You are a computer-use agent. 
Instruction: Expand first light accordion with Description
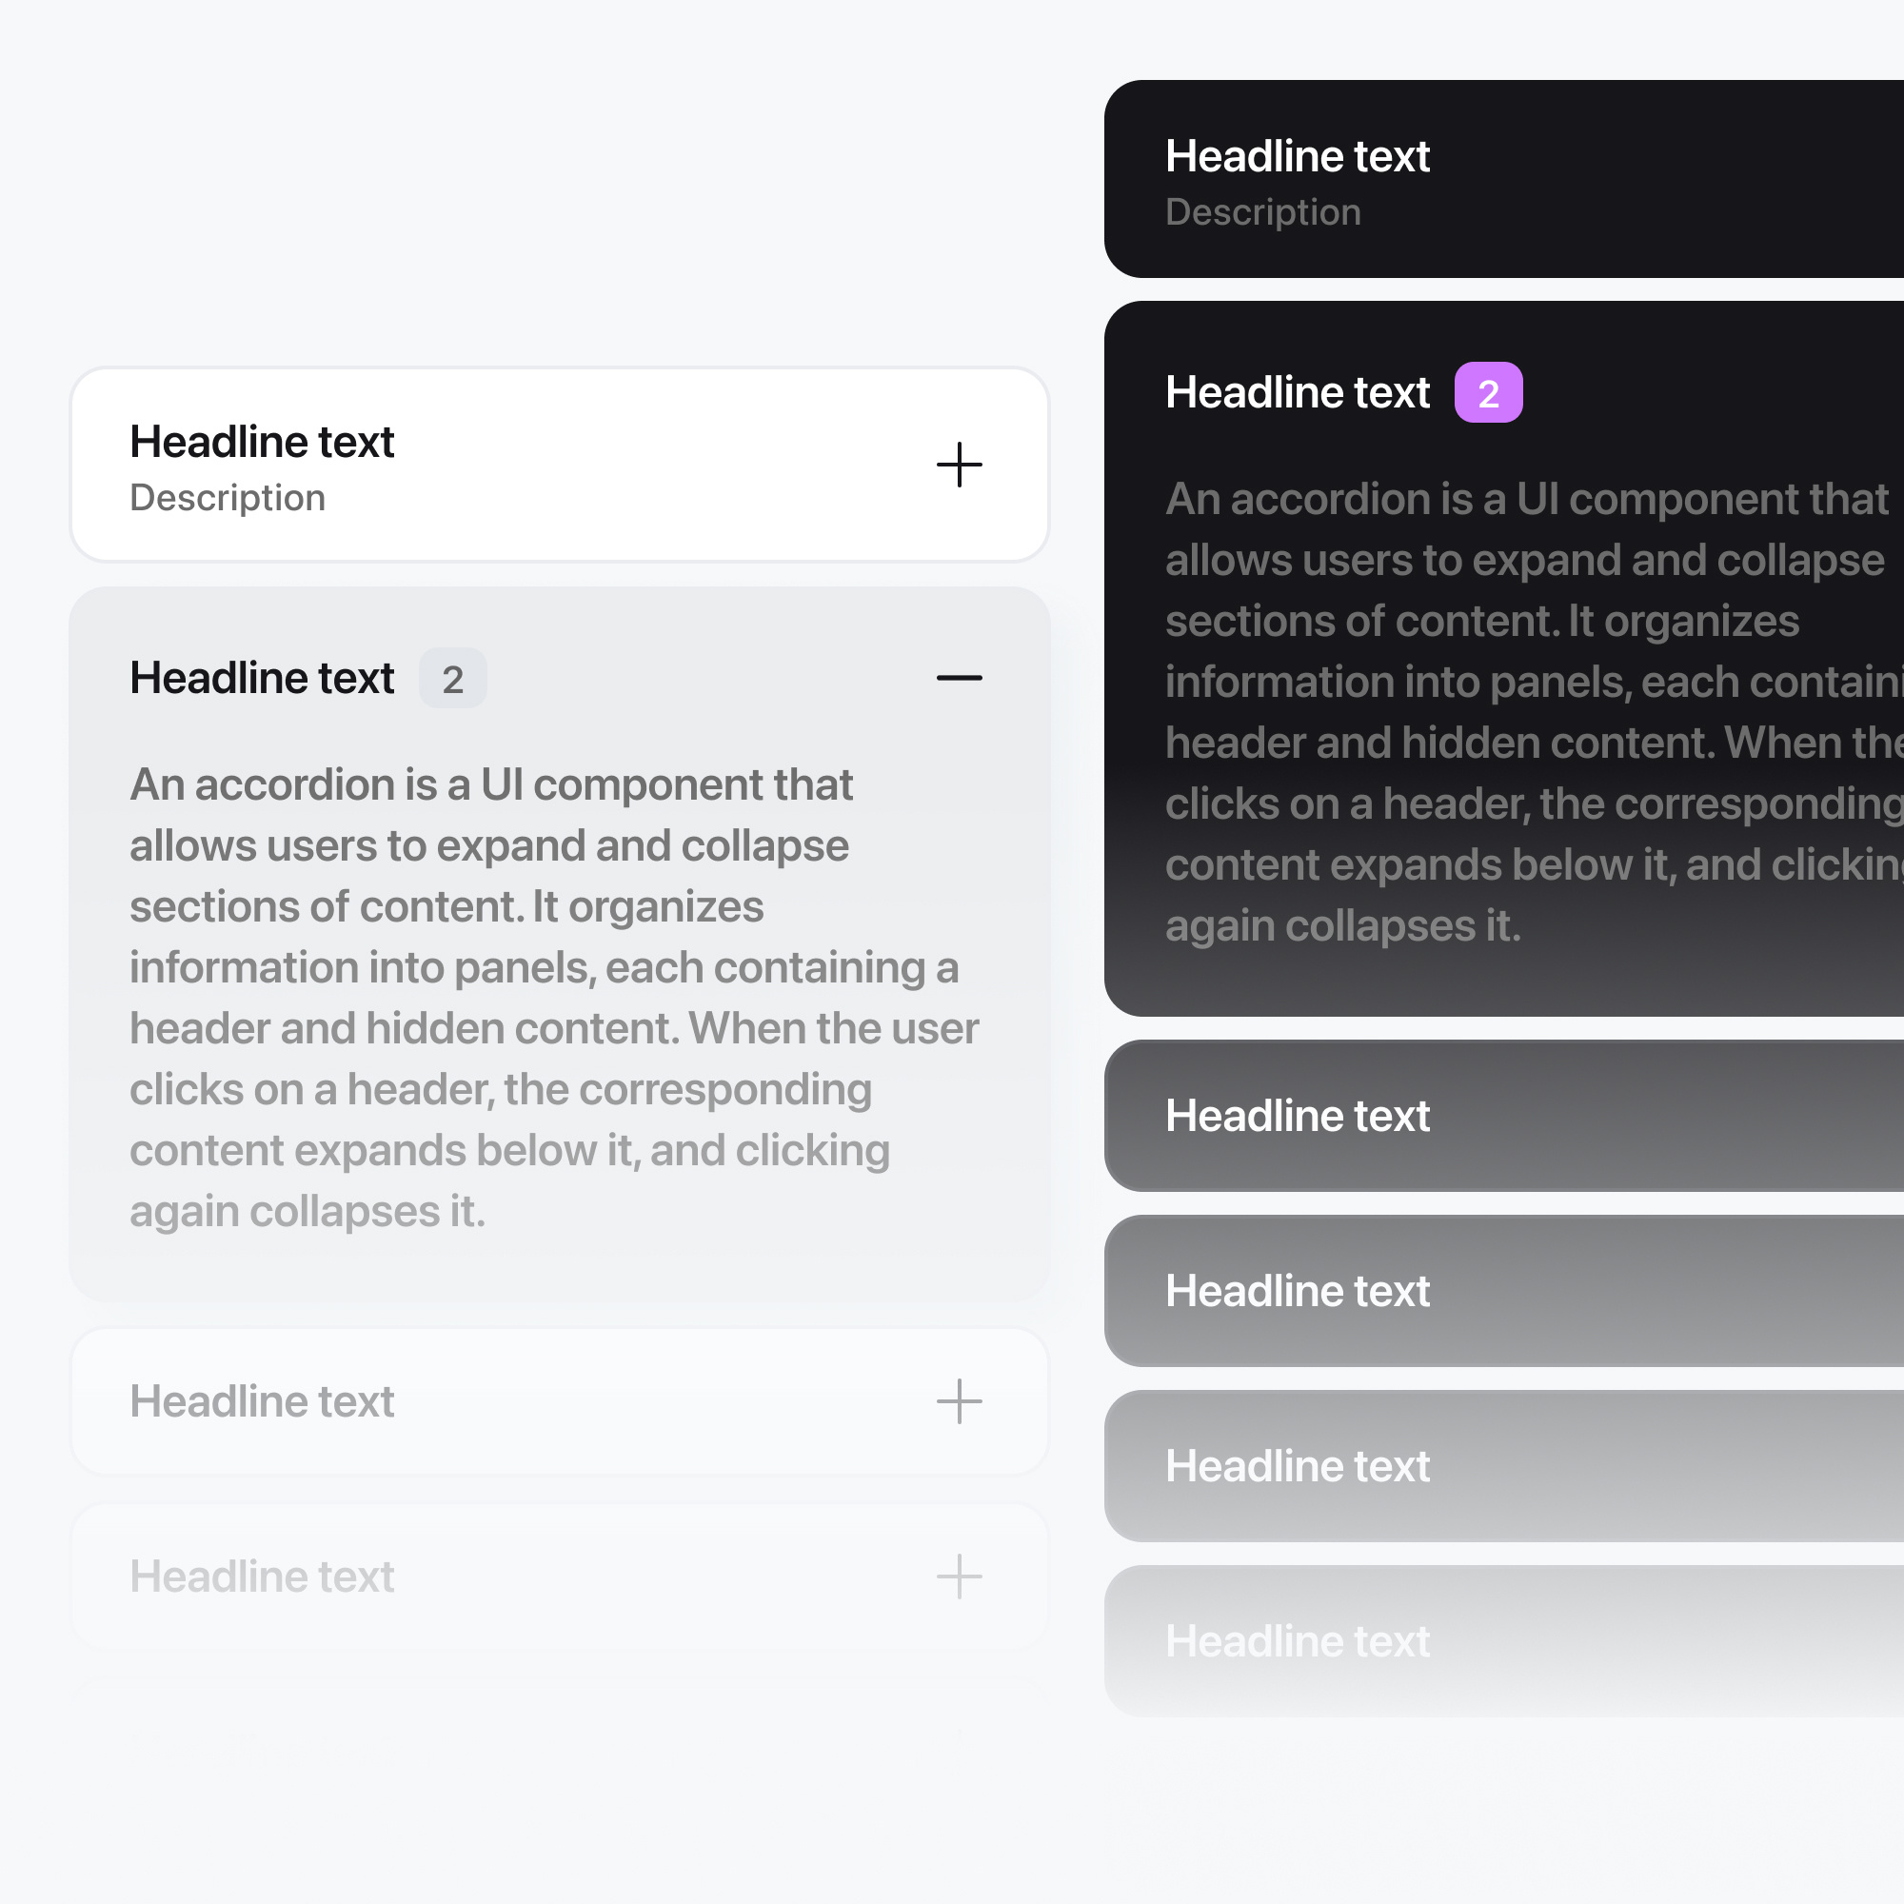coord(262,443)
